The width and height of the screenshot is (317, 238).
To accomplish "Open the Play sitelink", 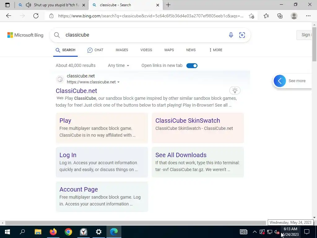I will click(65, 121).
